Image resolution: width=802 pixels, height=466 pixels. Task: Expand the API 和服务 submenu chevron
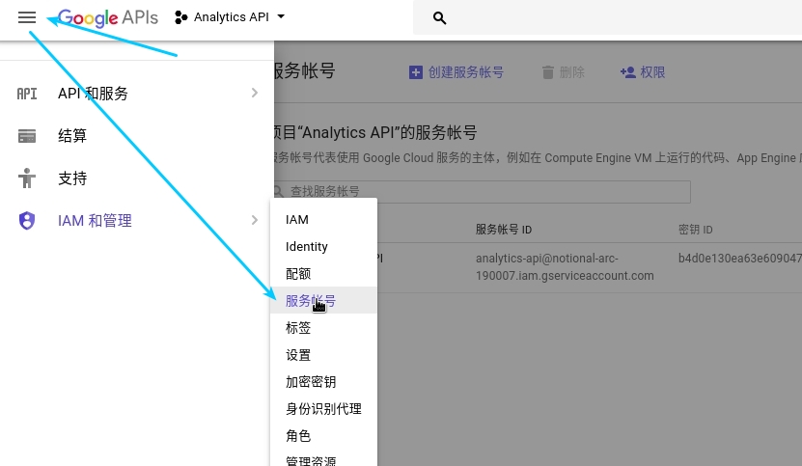click(x=255, y=93)
